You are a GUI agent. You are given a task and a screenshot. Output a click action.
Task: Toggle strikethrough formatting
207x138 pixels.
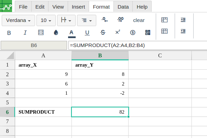coord(103,32)
